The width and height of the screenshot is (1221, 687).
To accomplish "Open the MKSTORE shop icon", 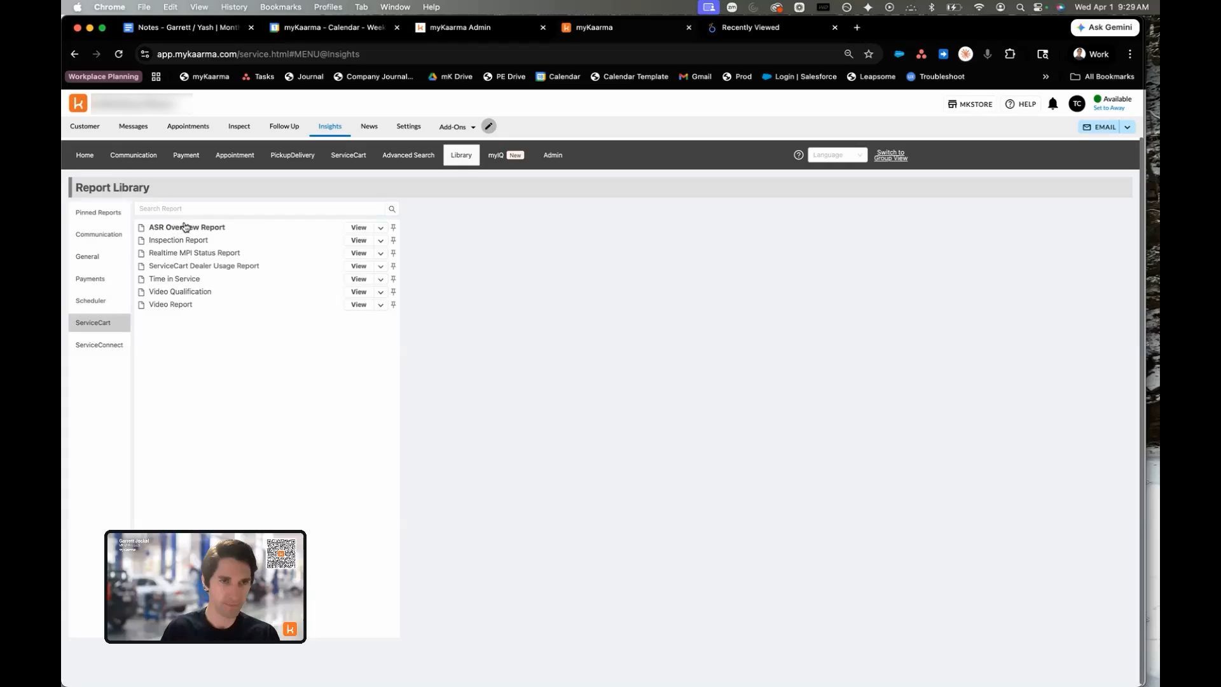I will [x=952, y=104].
